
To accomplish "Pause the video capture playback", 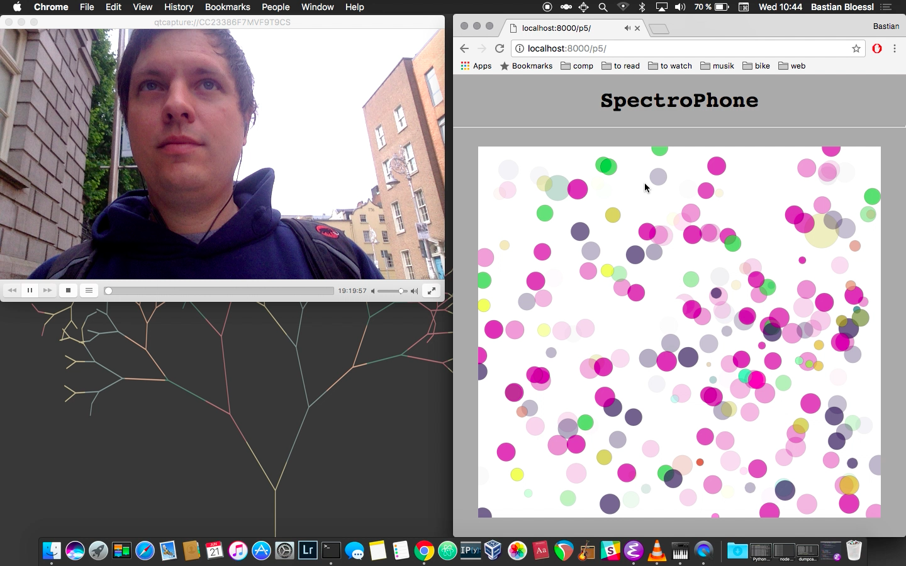I will (30, 291).
